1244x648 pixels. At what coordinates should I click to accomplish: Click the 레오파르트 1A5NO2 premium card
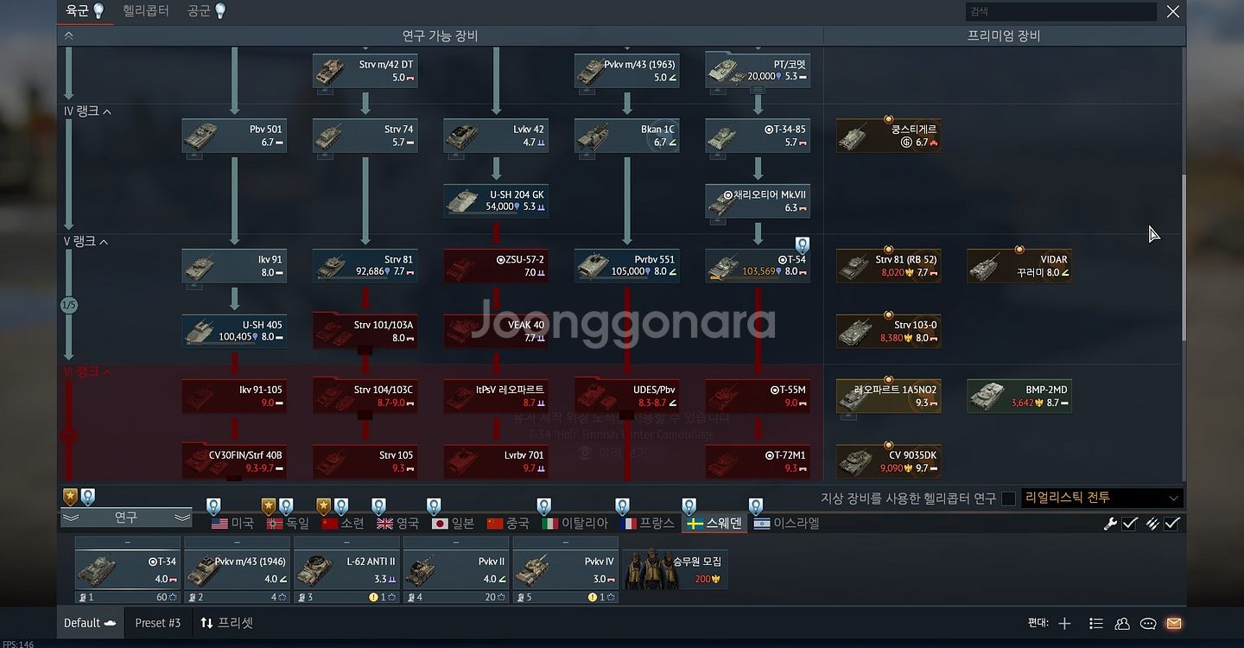tap(889, 397)
